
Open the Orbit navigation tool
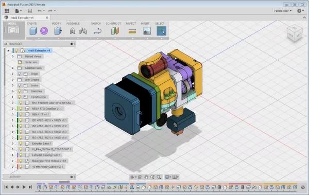[x=132, y=177]
